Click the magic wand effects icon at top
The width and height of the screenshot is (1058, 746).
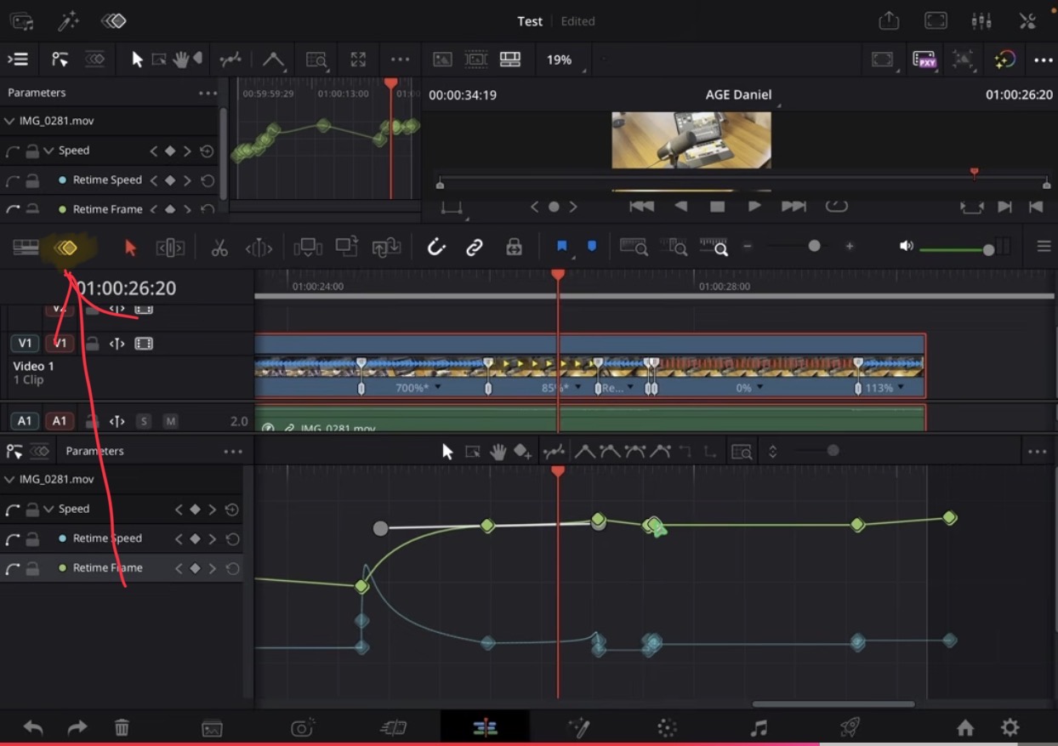click(68, 21)
